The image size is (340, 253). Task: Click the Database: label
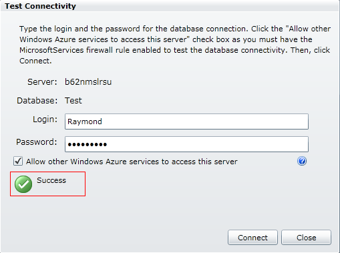37,101
